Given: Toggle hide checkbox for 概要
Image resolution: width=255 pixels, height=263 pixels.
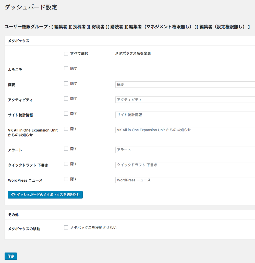Looking at the screenshot, I should click(x=66, y=84).
